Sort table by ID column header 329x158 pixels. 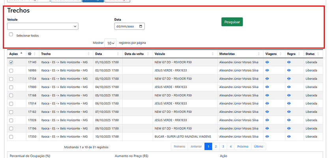[32, 54]
